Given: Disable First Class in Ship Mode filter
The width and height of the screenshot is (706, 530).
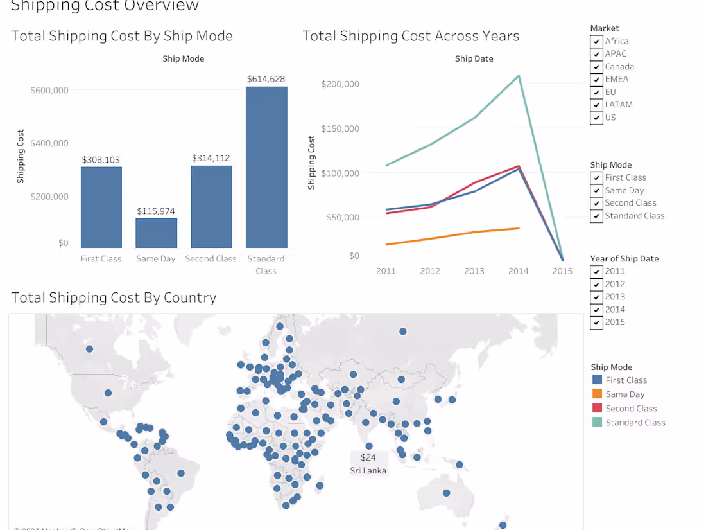Looking at the screenshot, I should pyautogui.click(x=597, y=177).
